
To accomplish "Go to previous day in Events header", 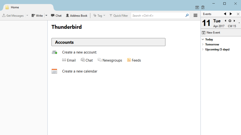I will click(x=225, y=14).
